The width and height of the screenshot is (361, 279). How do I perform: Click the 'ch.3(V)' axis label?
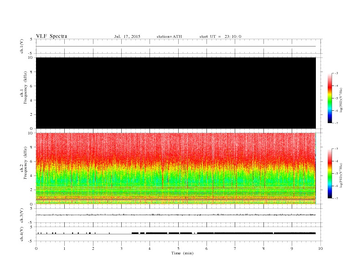[x=22, y=215]
